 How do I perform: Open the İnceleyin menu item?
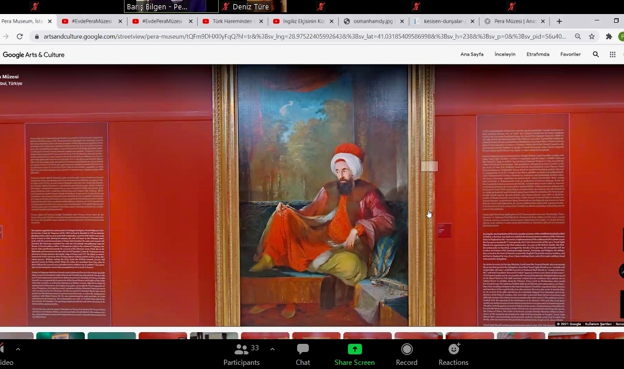coord(505,54)
